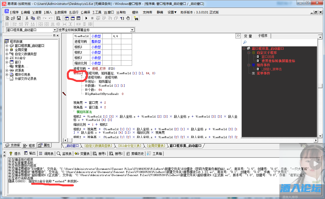
Task: Paste clipboard contents with the paste icon
Action: tap(39, 18)
